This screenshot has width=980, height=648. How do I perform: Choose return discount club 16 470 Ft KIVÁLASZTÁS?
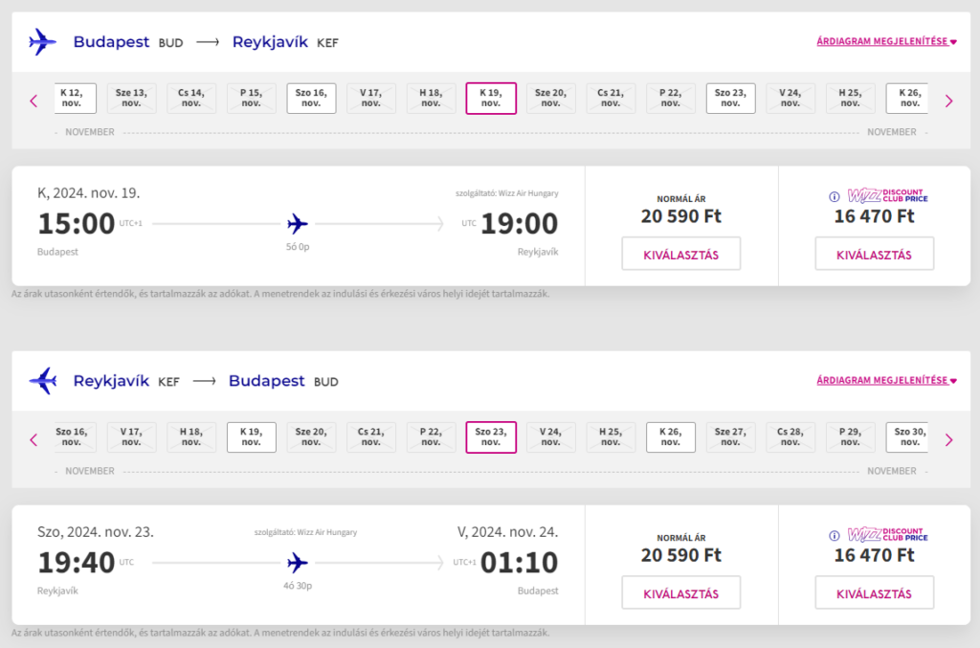(x=875, y=592)
